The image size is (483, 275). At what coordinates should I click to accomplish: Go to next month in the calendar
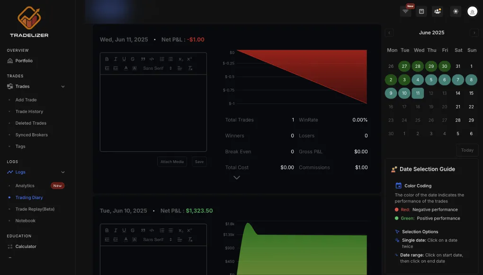pyautogui.click(x=474, y=33)
